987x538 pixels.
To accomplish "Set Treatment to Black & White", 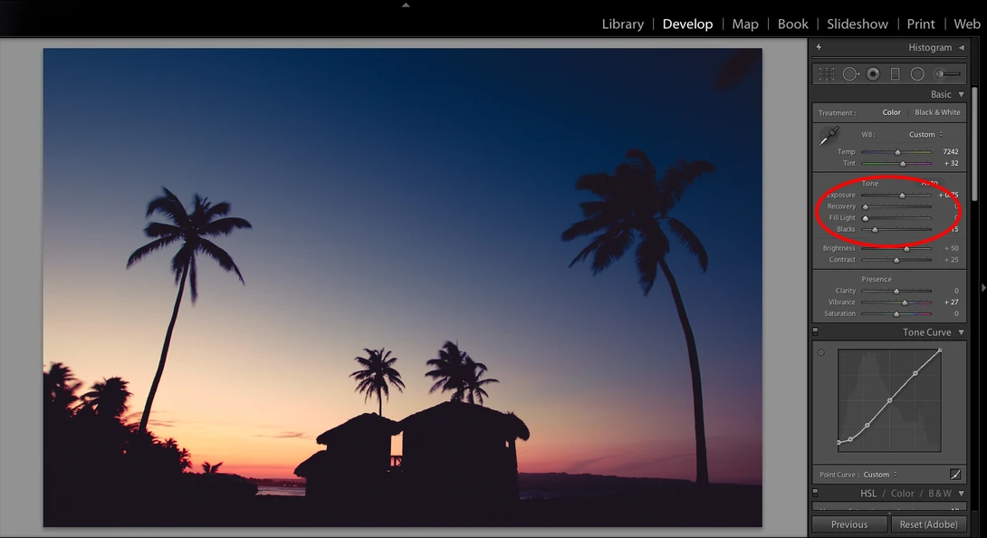I will (x=937, y=112).
